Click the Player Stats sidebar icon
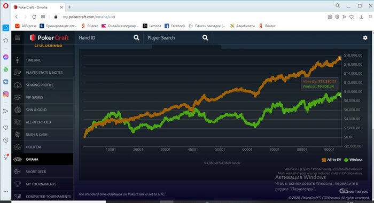Viewport: 374px width, 203px height. 18,73
